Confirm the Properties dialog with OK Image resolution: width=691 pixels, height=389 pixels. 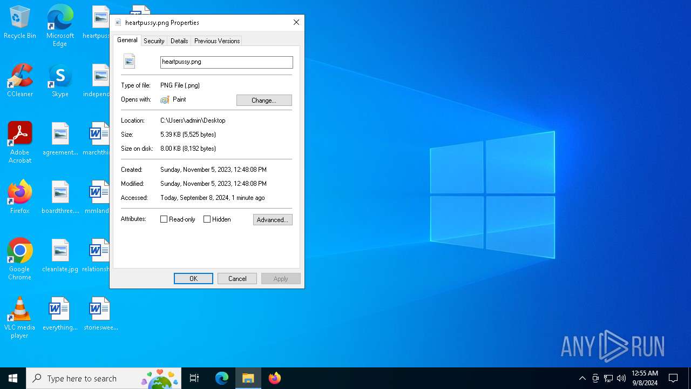coord(193,279)
